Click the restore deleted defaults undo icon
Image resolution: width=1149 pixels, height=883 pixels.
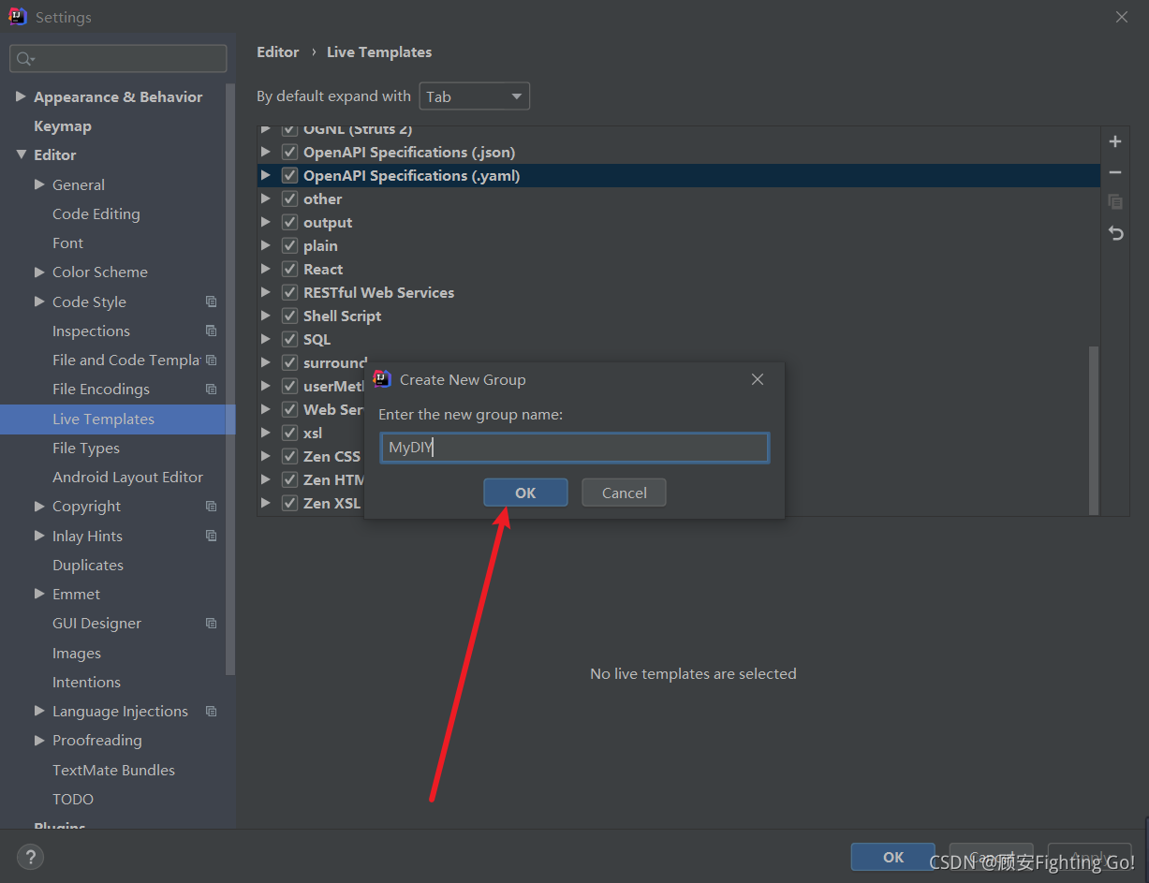1114,233
